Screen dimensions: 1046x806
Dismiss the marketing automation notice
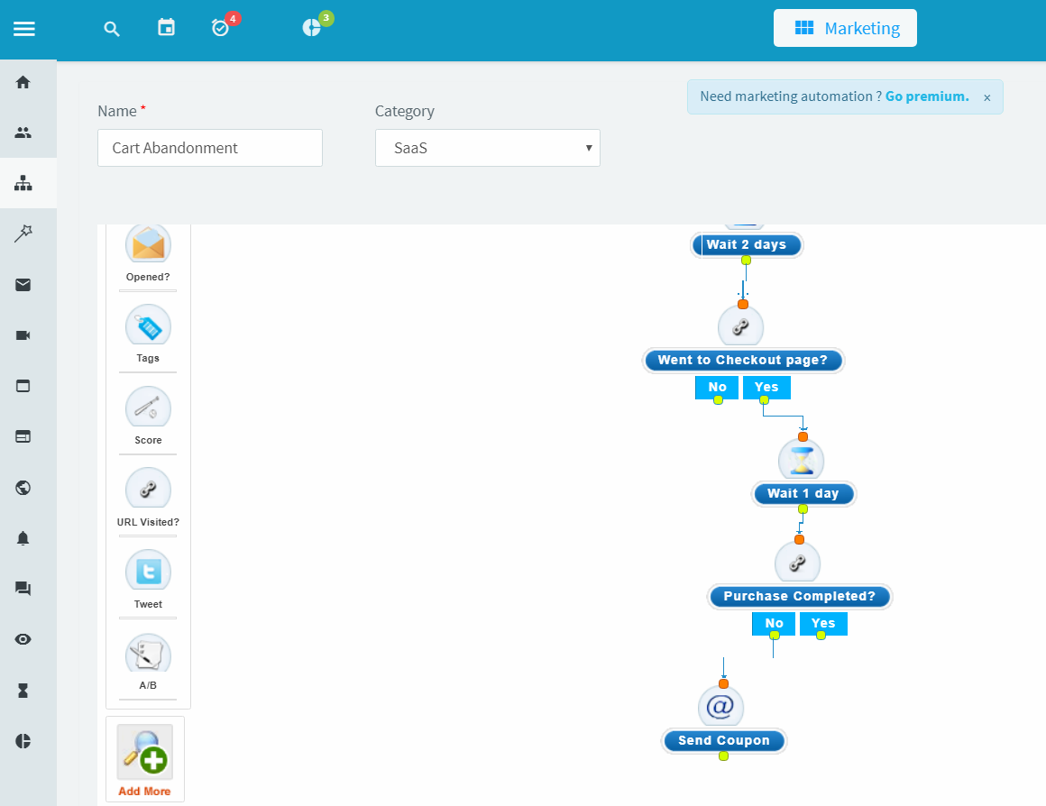(986, 97)
